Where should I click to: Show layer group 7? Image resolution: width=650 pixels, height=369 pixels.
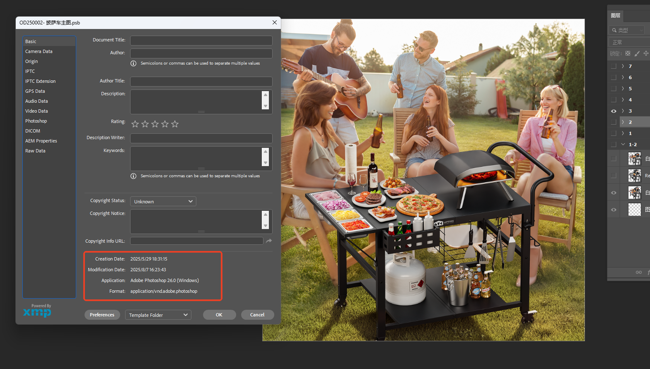click(614, 66)
